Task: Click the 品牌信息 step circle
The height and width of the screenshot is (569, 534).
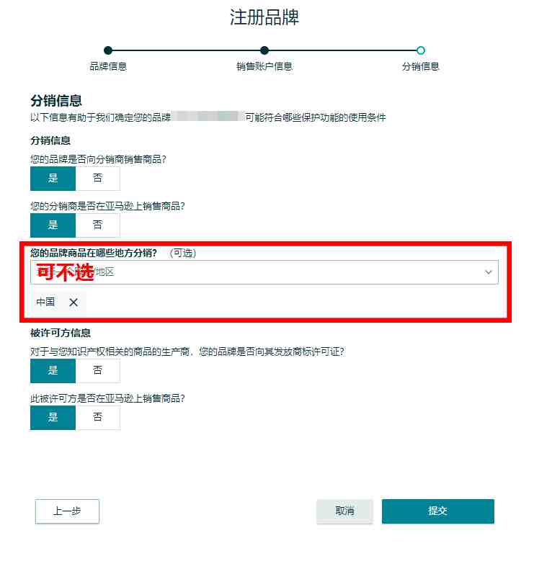Action: click(x=108, y=50)
